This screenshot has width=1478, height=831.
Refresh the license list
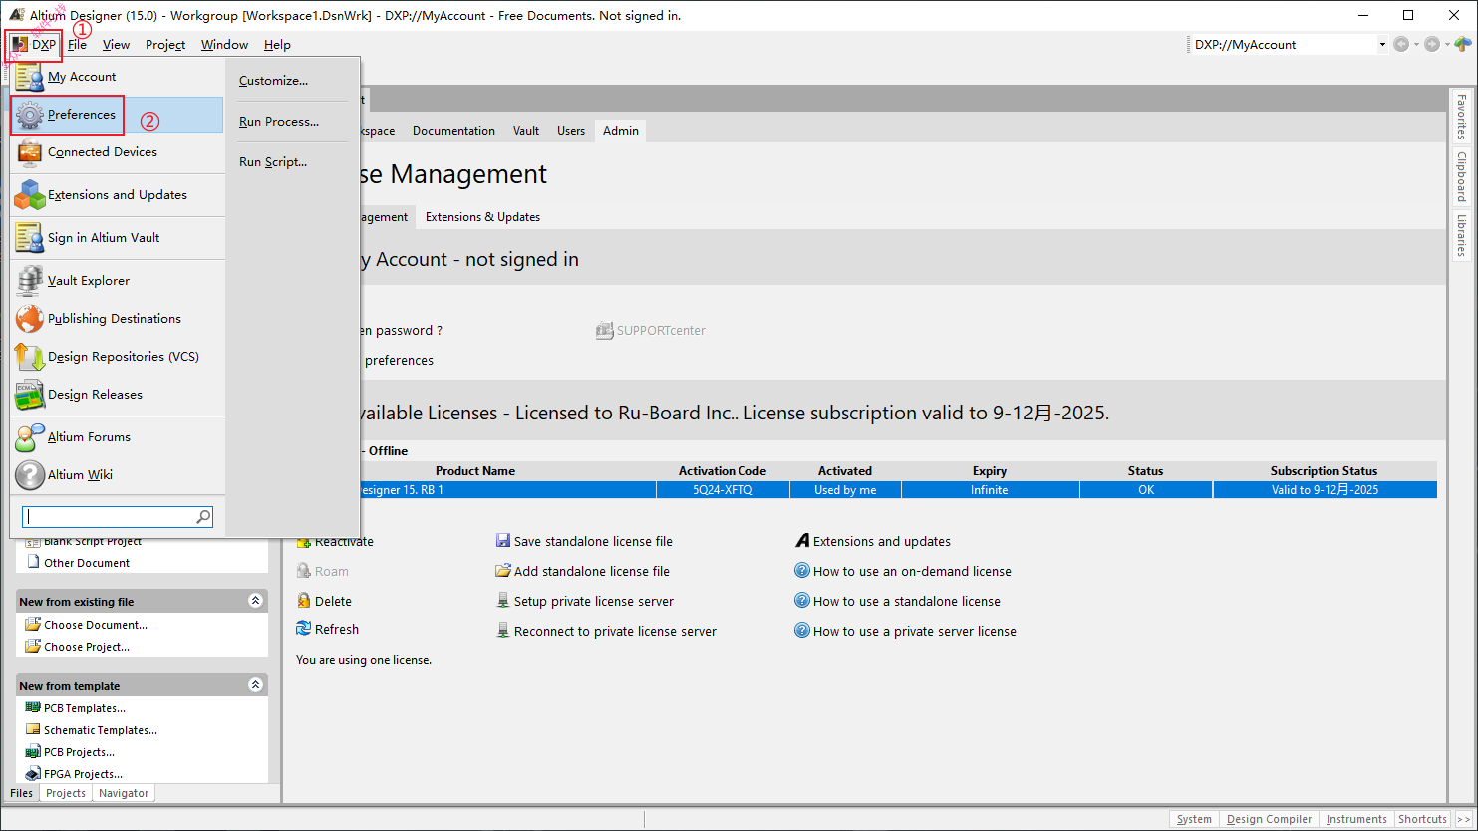(x=327, y=630)
